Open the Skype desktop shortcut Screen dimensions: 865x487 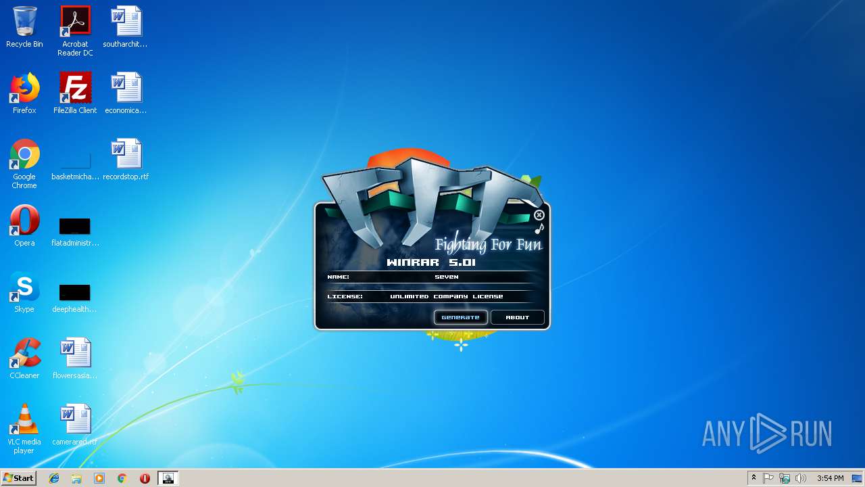24,292
